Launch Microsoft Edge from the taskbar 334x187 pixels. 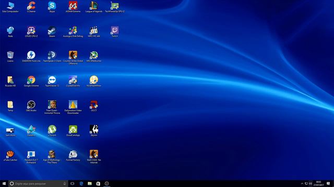(x=81, y=183)
